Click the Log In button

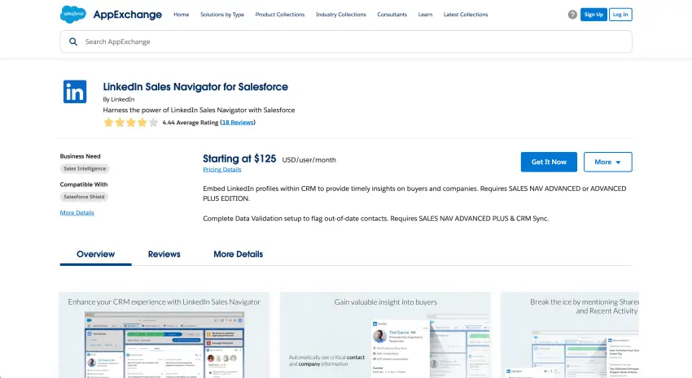620,15
